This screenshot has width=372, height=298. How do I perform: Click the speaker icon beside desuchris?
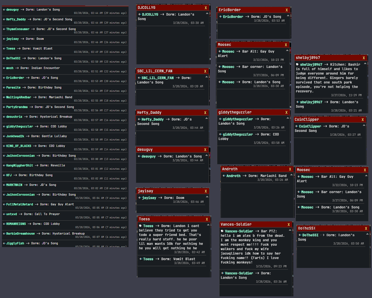(x=4, y=117)
